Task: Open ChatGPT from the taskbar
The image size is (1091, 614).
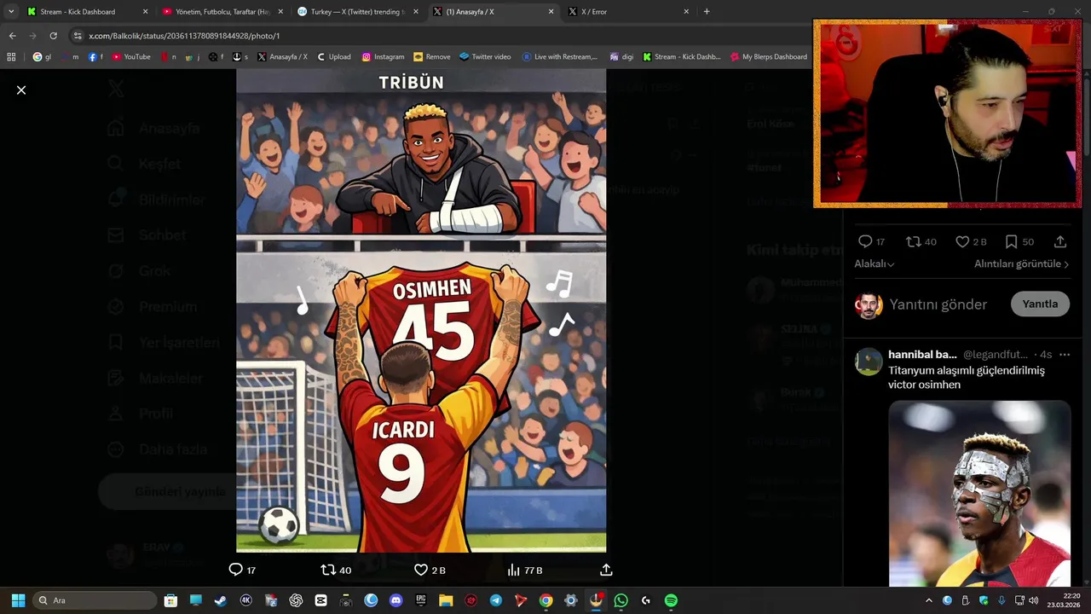Action: click(x=296, y=600)
